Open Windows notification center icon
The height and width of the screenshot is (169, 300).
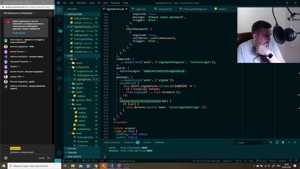[x=295, y=166]
